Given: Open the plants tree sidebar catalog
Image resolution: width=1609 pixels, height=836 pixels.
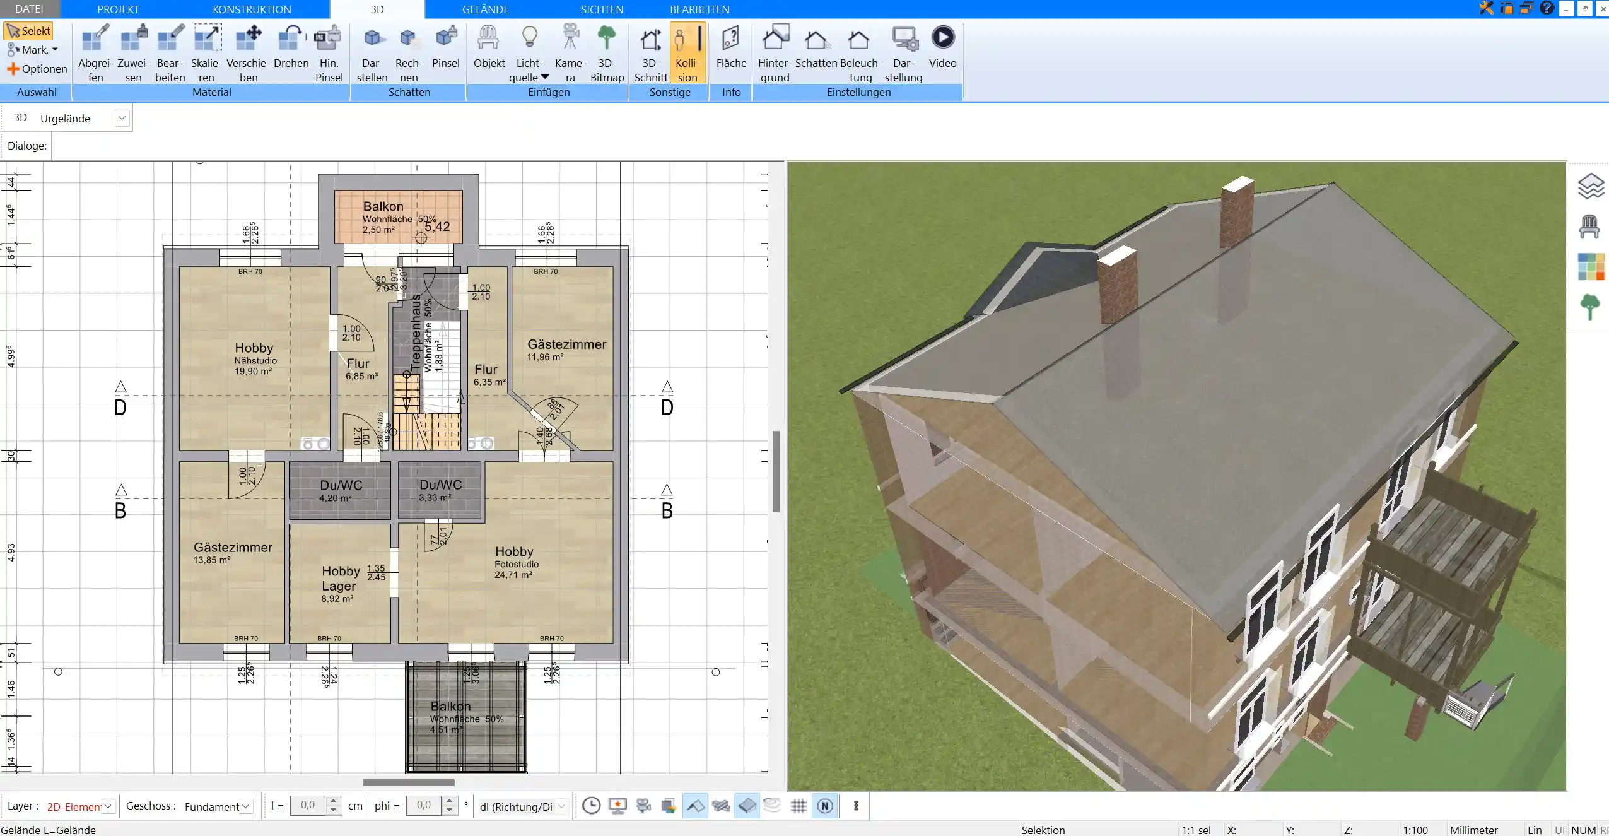Looking at the screenshot, I should [1590, 307].
